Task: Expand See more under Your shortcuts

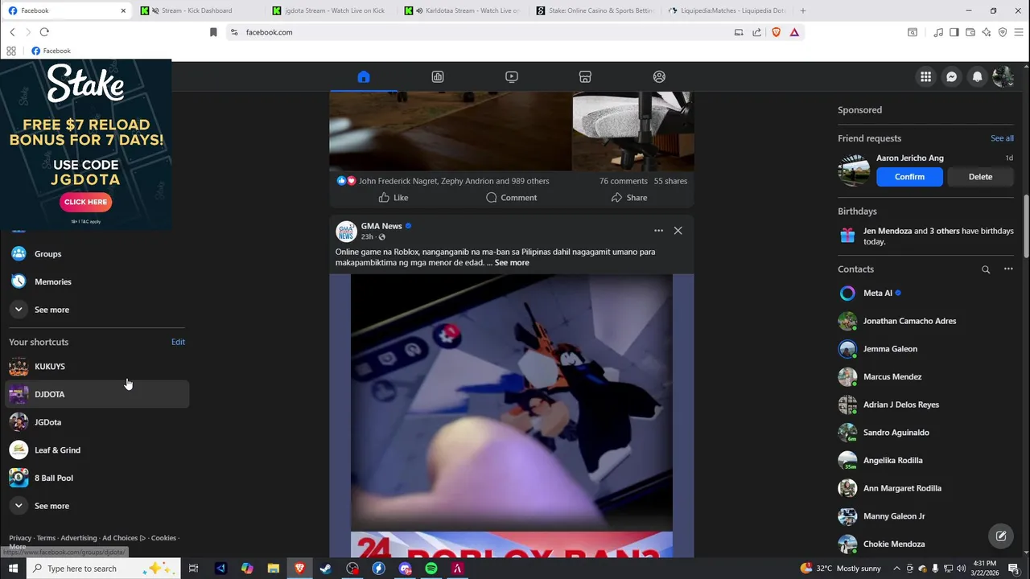Action: point(97,506)
